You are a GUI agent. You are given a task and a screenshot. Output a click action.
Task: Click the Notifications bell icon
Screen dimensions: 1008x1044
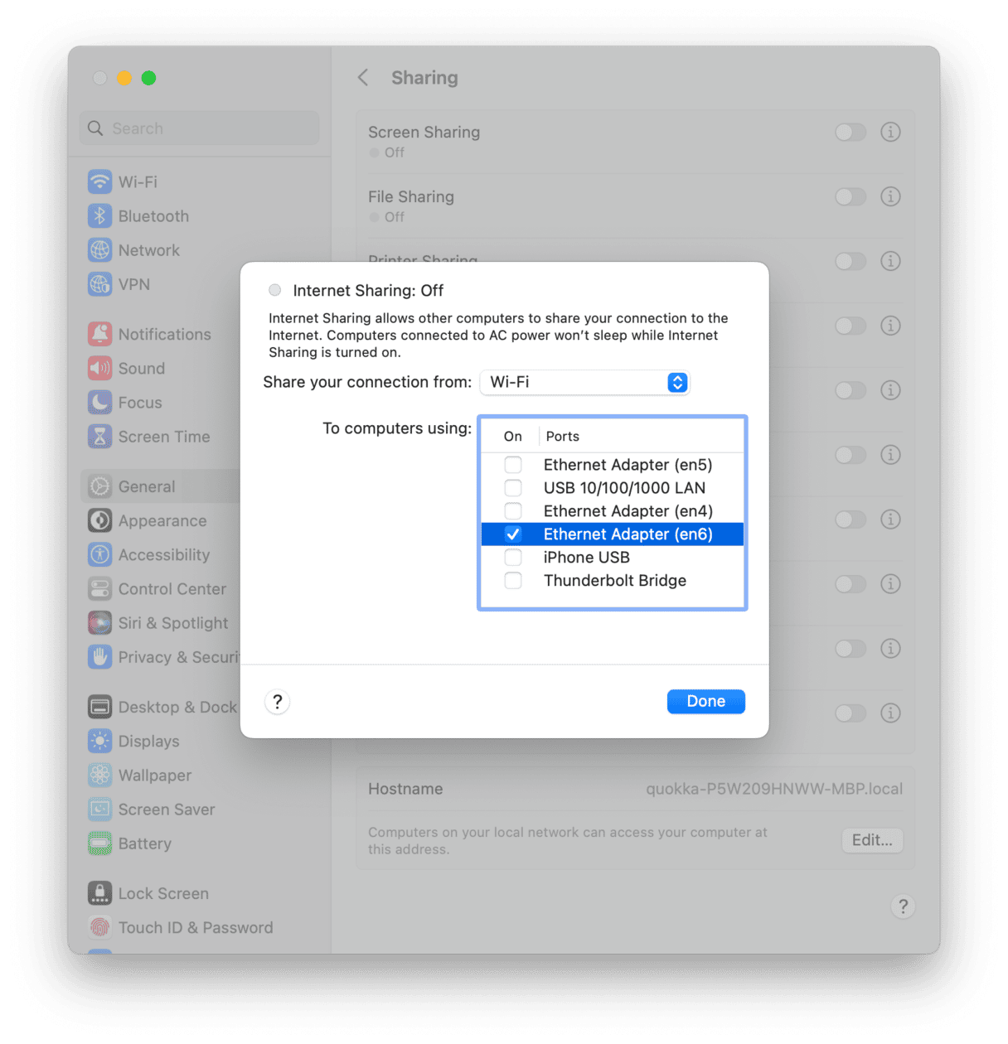(99, 334)
